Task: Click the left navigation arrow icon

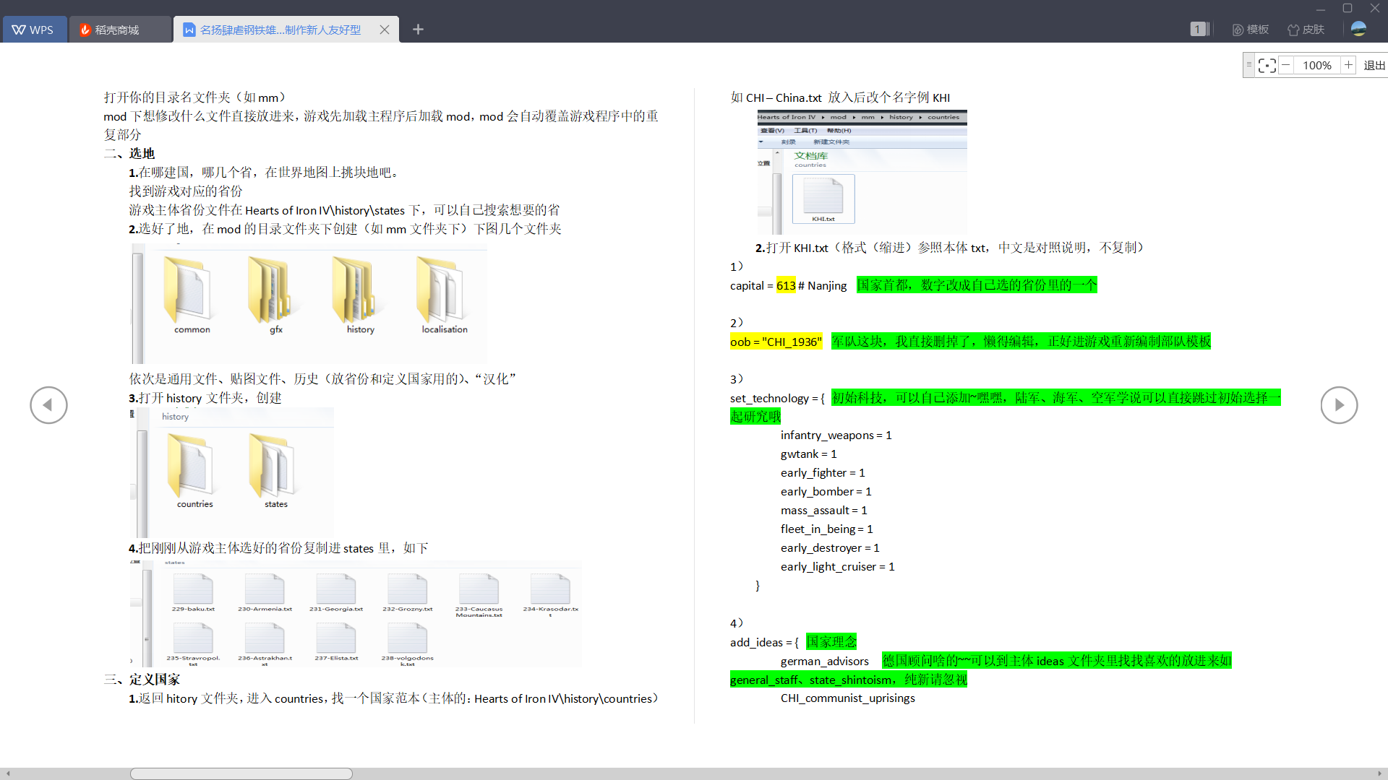Action: click(48, 404)
